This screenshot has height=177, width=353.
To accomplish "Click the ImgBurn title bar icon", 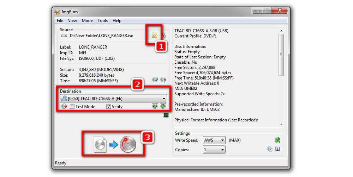I will click(58, 12).
